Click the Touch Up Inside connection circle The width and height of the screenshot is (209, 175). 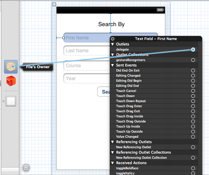point(193,127)
